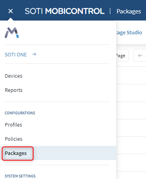Open the Reports section
Viewport: 146px width, 179px height.
[x=14, y=90]
